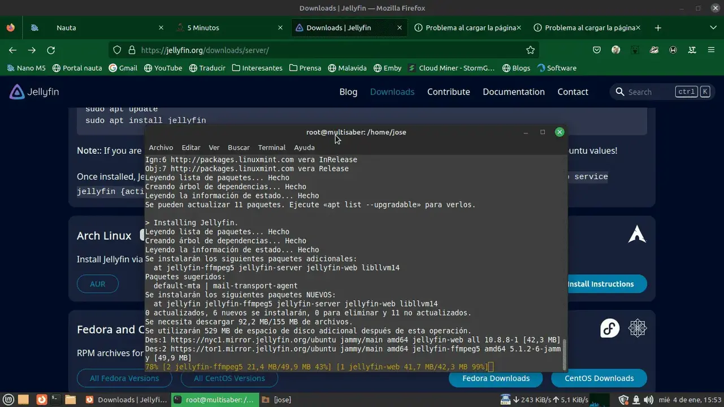Open a new browser tab
This screenshot has width=724, height=407.
tap(658, 28)
